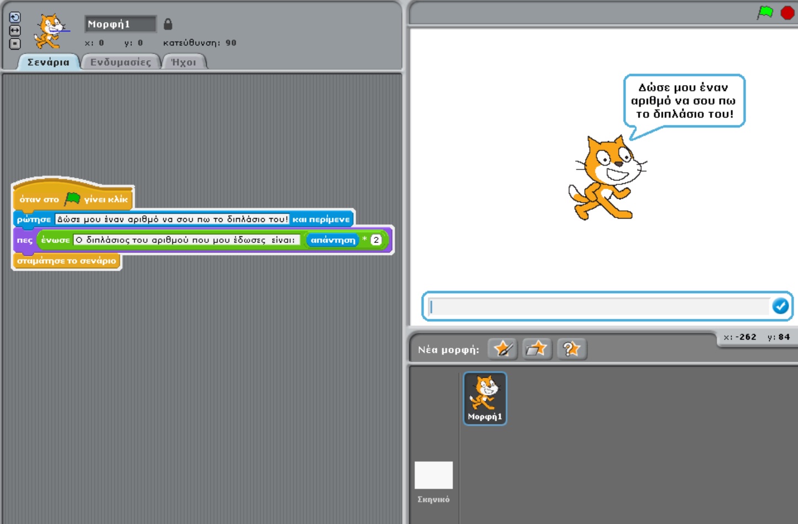Click the green flag to start the script
The width and height of the screenshot is (798, 524).
[765, 12]
